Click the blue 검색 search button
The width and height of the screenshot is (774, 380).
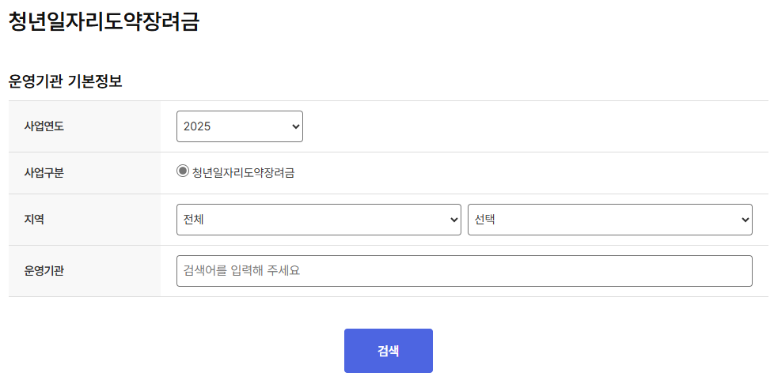click(x=388, y=351)
